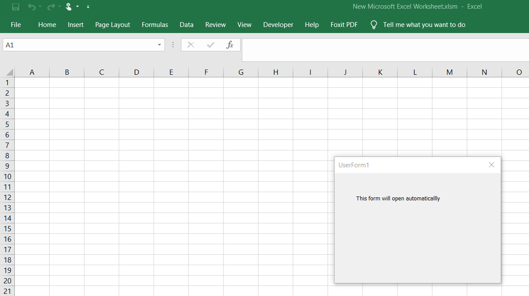Open the Review ribbon tab
The height and width of the screenshot is (296, 529).
pyautogui.click(x=216, y=25)
